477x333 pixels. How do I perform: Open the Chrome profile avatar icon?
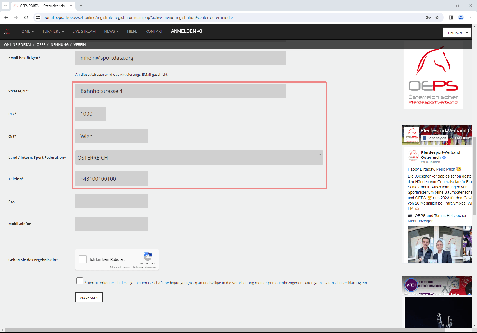461,17
